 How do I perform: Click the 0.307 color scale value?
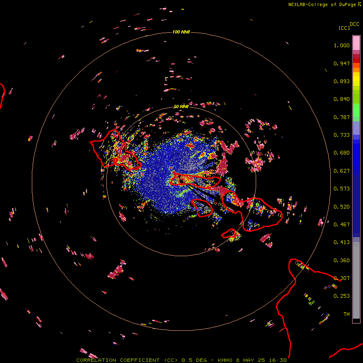click(342, 278)
